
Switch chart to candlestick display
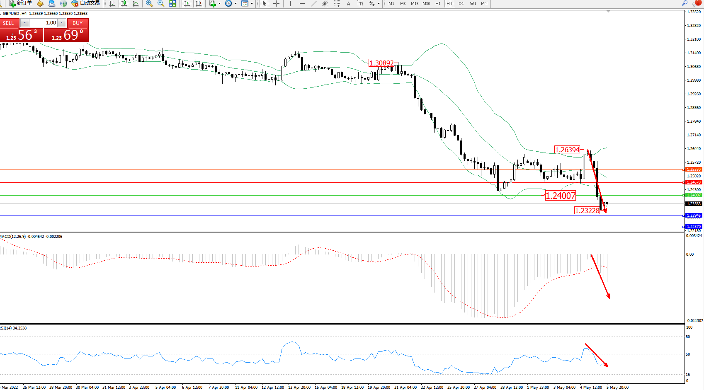(x=124, y=3)
